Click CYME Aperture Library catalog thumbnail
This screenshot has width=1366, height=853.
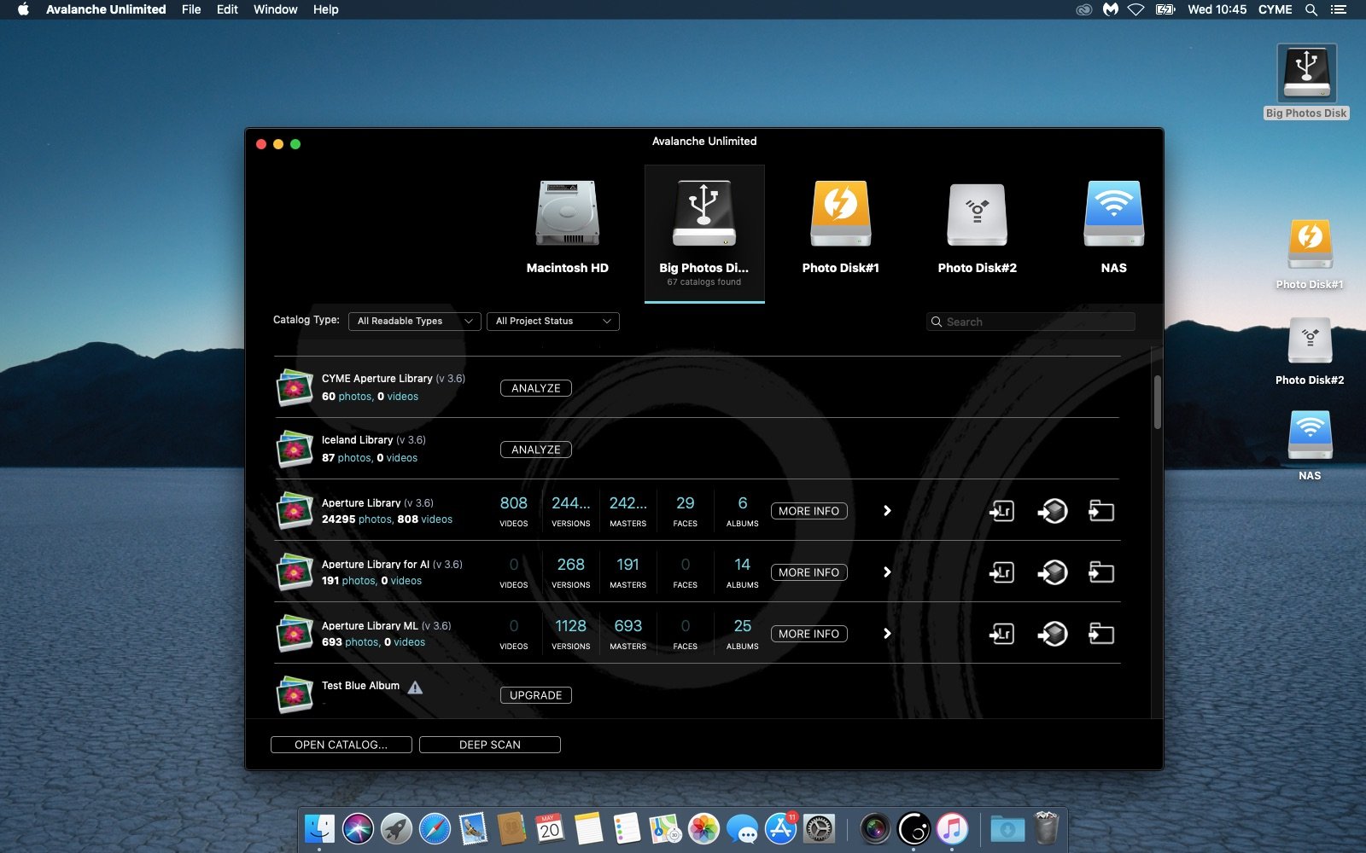tap(295, 387)
